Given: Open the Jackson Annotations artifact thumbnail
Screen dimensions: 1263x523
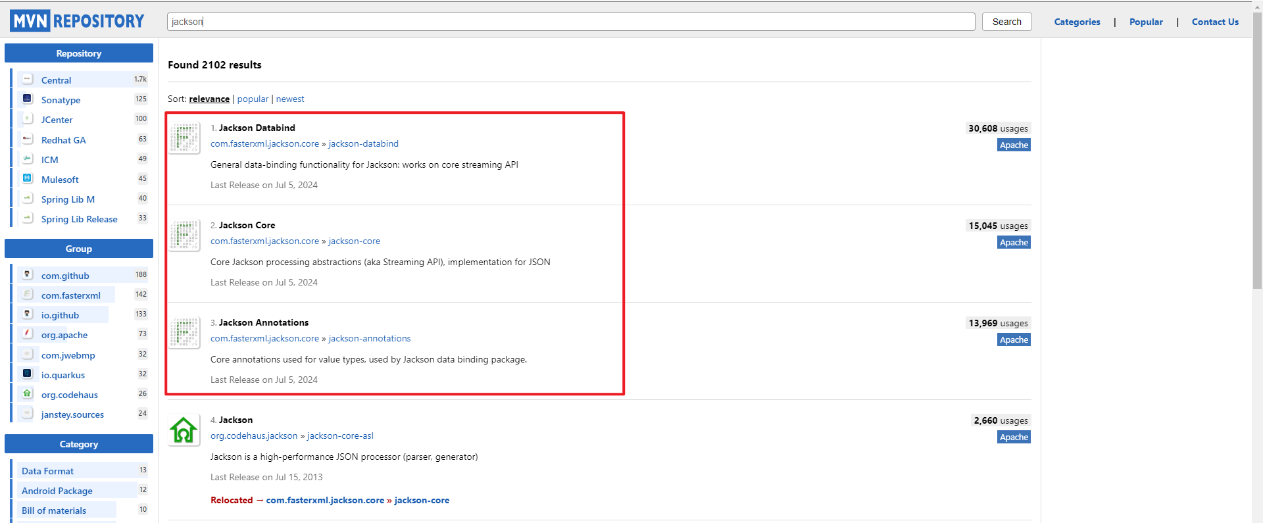Looking at the screenshot, I should (x=184, y=332).
